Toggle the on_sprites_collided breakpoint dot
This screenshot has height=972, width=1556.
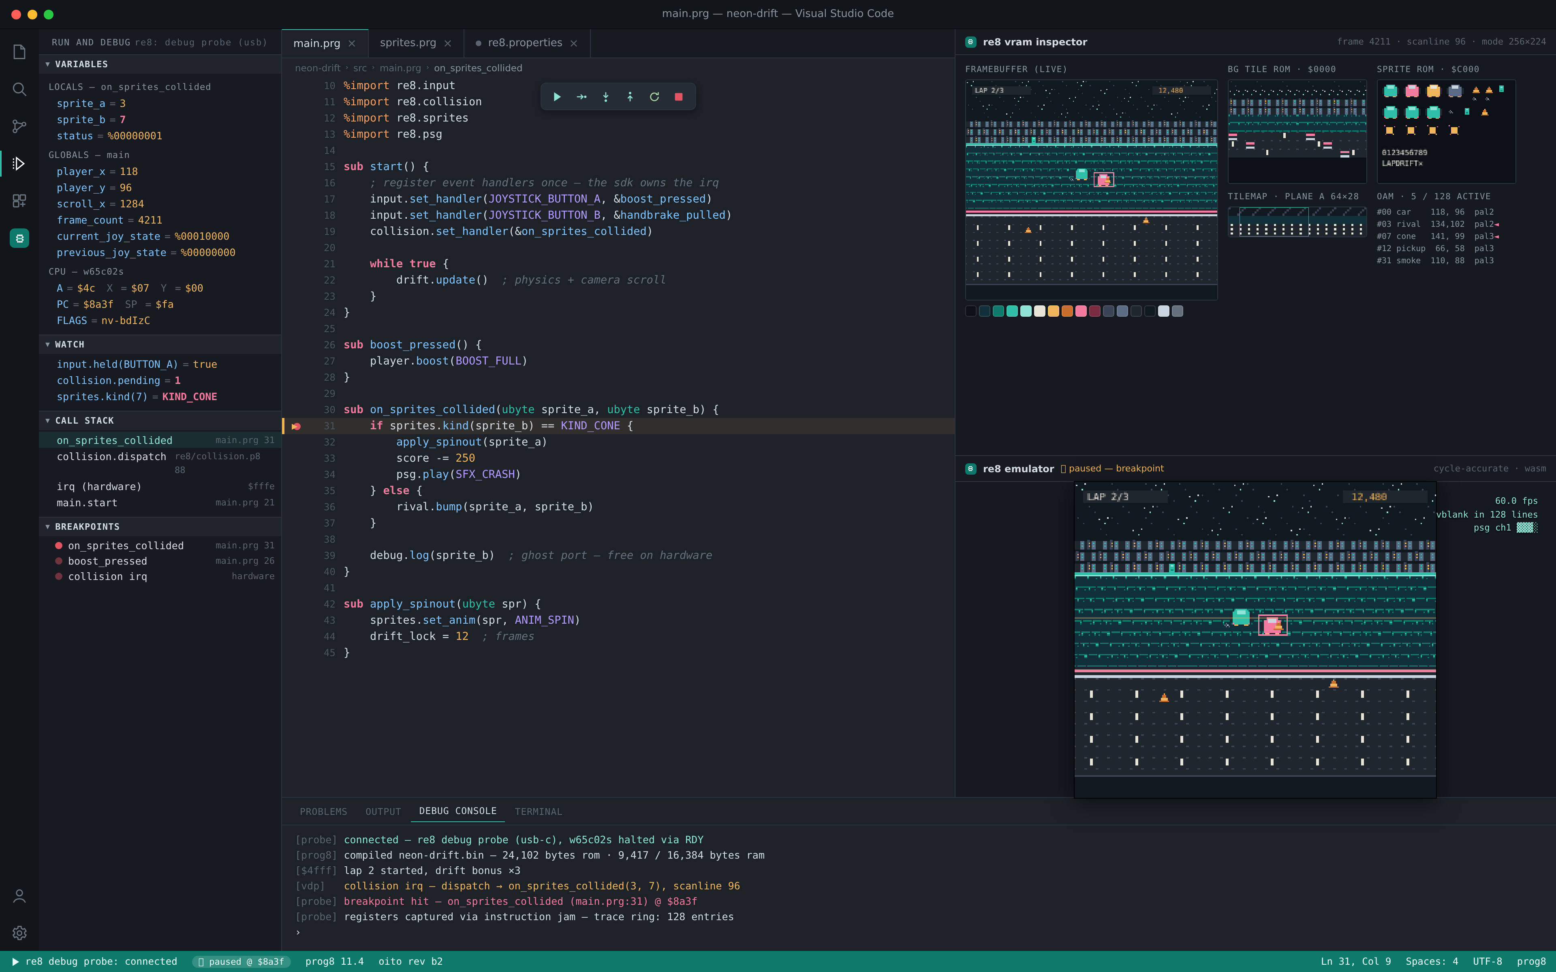[58, 545]
